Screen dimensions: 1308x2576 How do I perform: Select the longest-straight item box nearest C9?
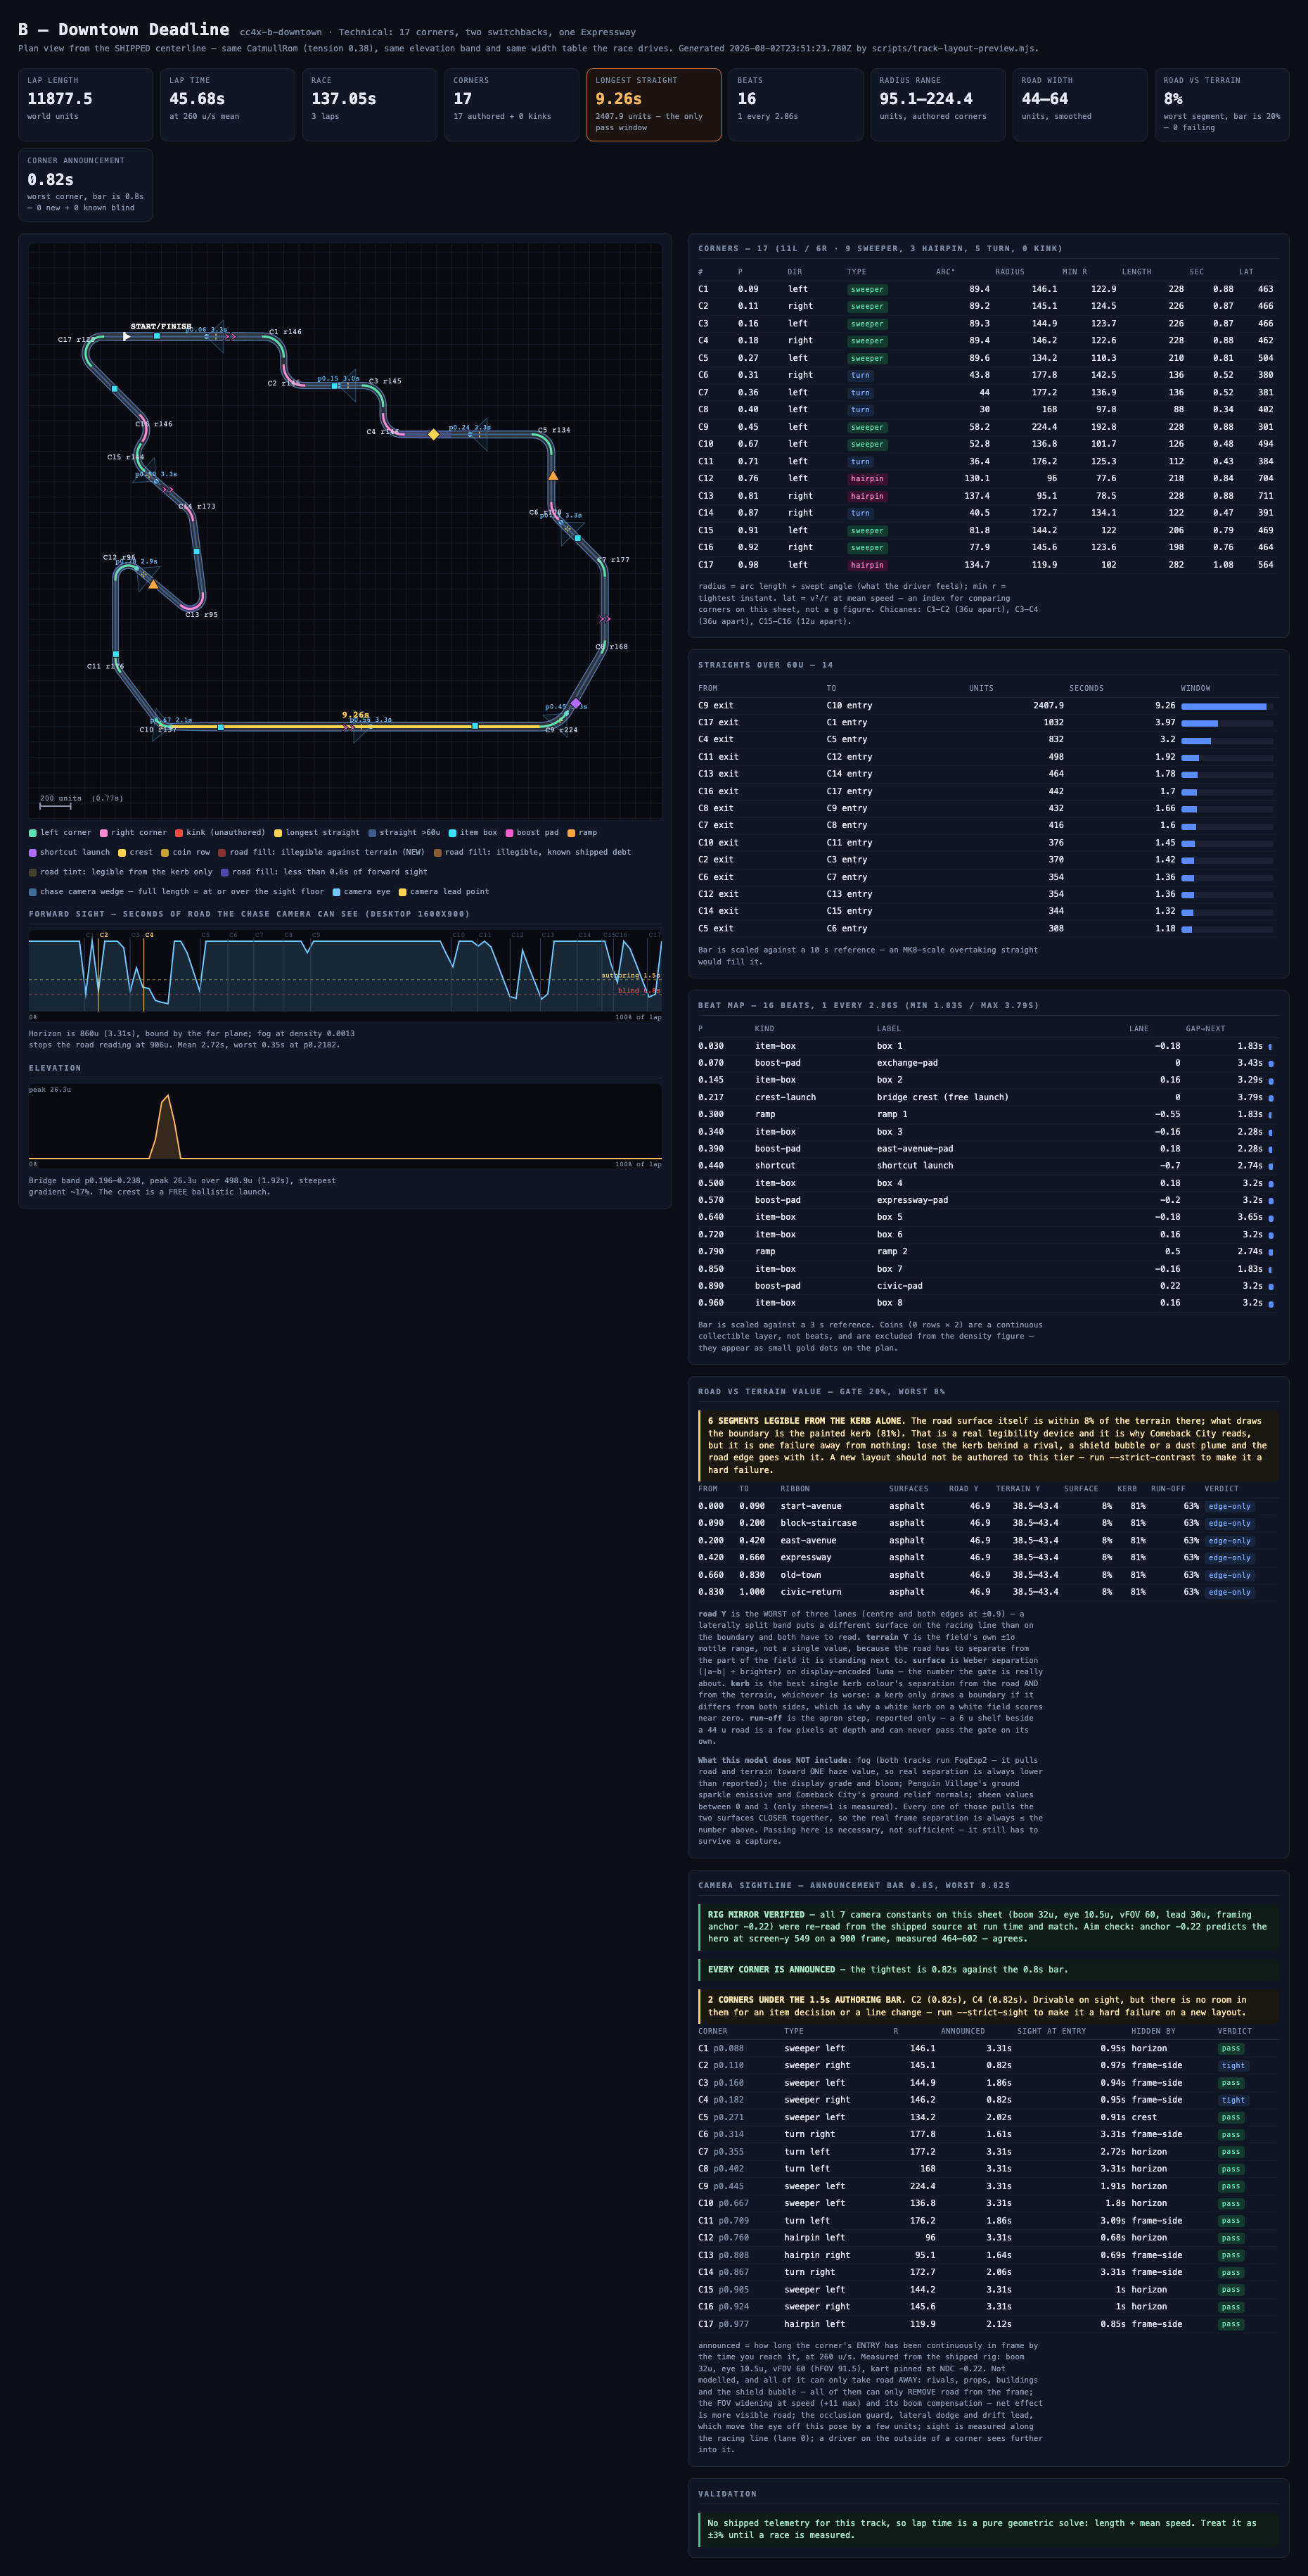[x=475, y=726]
